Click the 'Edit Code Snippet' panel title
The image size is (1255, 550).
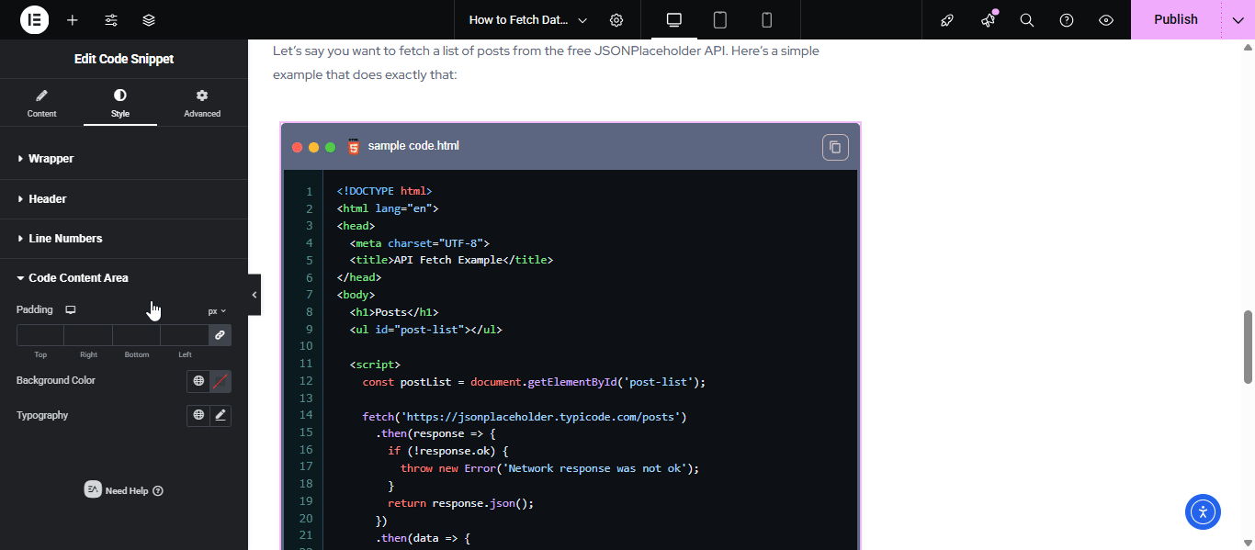[x=124, y=59]
